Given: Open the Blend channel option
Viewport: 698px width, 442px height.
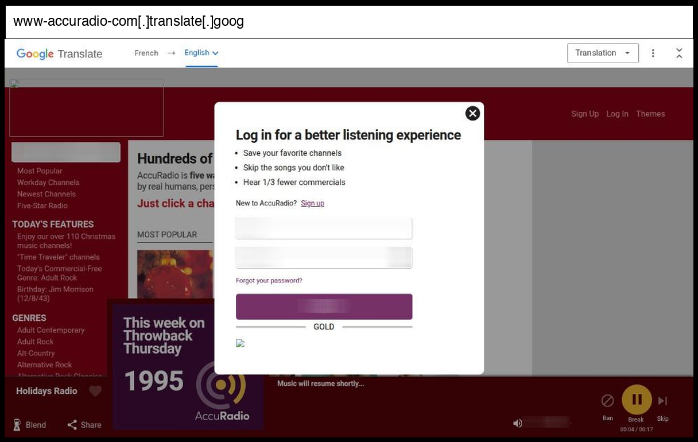Looking at the screenshot, I should [30, 425].
